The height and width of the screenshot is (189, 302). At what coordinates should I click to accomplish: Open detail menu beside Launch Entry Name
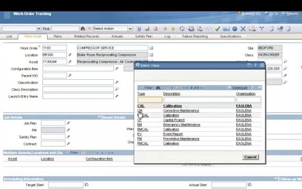[117, 96]
